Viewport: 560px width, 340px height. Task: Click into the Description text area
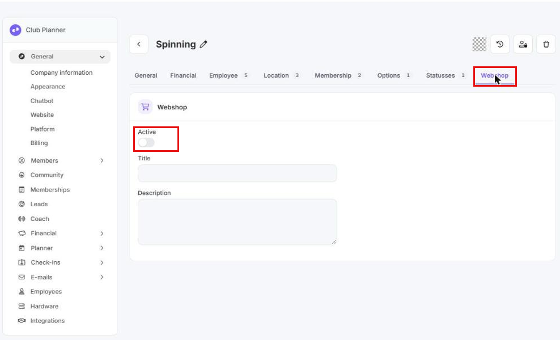[237, 222]
